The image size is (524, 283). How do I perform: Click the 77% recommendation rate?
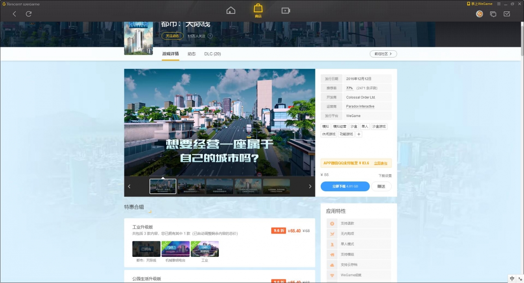click(x=349, y=88)
